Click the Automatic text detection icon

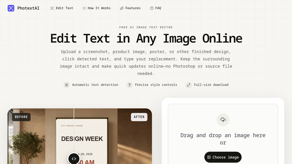coord(67,85)
